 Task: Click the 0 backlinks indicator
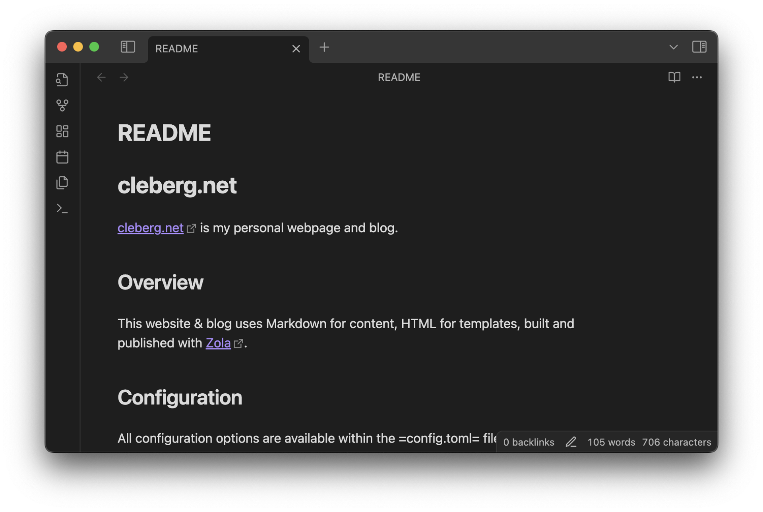pos(529,442)
